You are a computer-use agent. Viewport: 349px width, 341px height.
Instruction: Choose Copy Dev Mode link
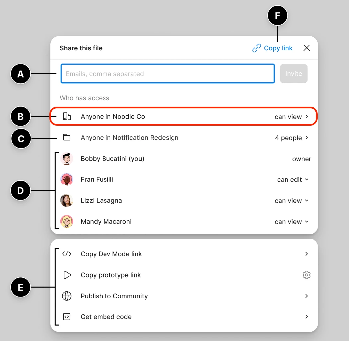pos(111,254)
